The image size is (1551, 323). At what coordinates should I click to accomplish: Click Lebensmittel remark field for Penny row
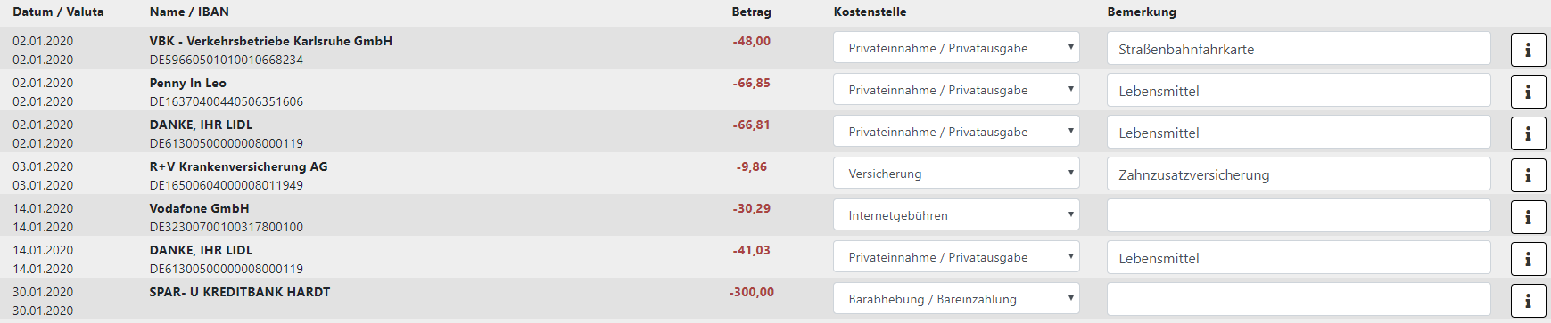[x=1299, y=91]
